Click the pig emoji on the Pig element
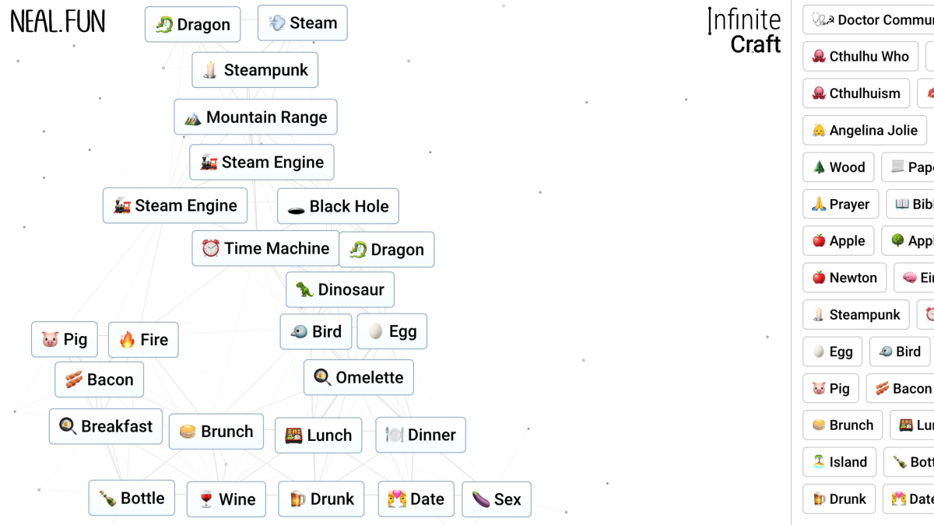 pos(49,340)
